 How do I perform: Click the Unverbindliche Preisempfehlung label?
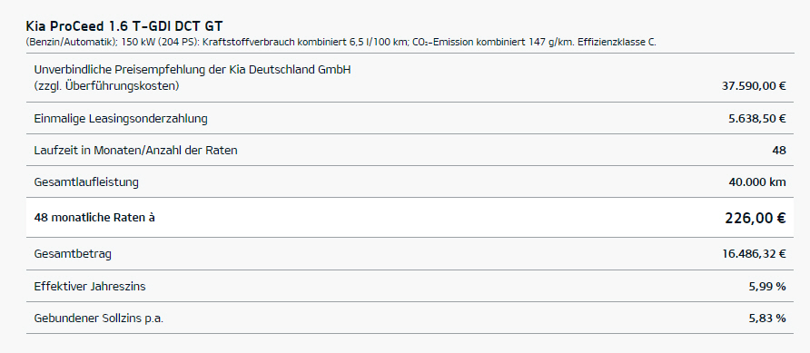[193, 70]
